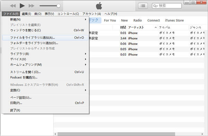Click the アーティスト column sort arrow
The height and width of the screenshot is (136, 208).
click(x=156, y=28)
